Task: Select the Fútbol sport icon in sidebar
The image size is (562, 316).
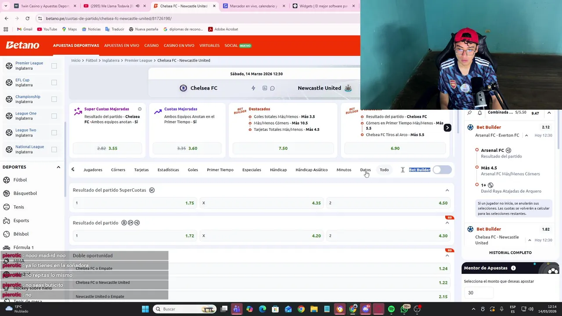Action: (x=7, y=180)
